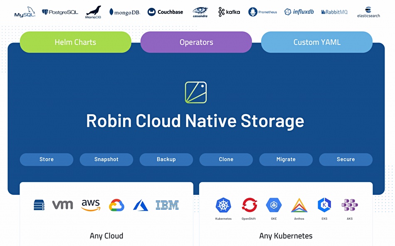Click the OpenShift icon

[249, 205]
